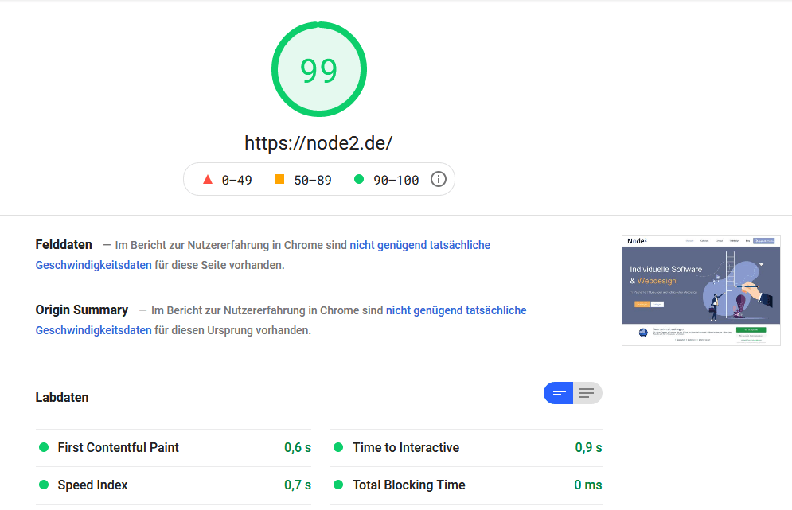Click the red triangle 0–49 legend icon
The width and height of the screenshot is (792, 510).
[208, 179]
